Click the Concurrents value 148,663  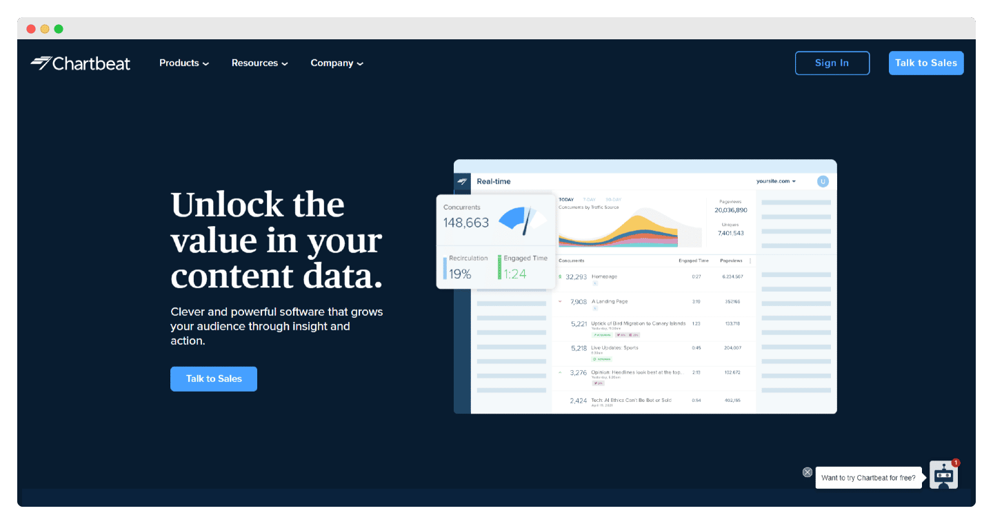tap(466, 223)
